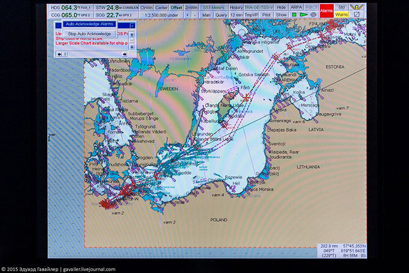Click the COG 065.0 course readout

tap(71, 15)
